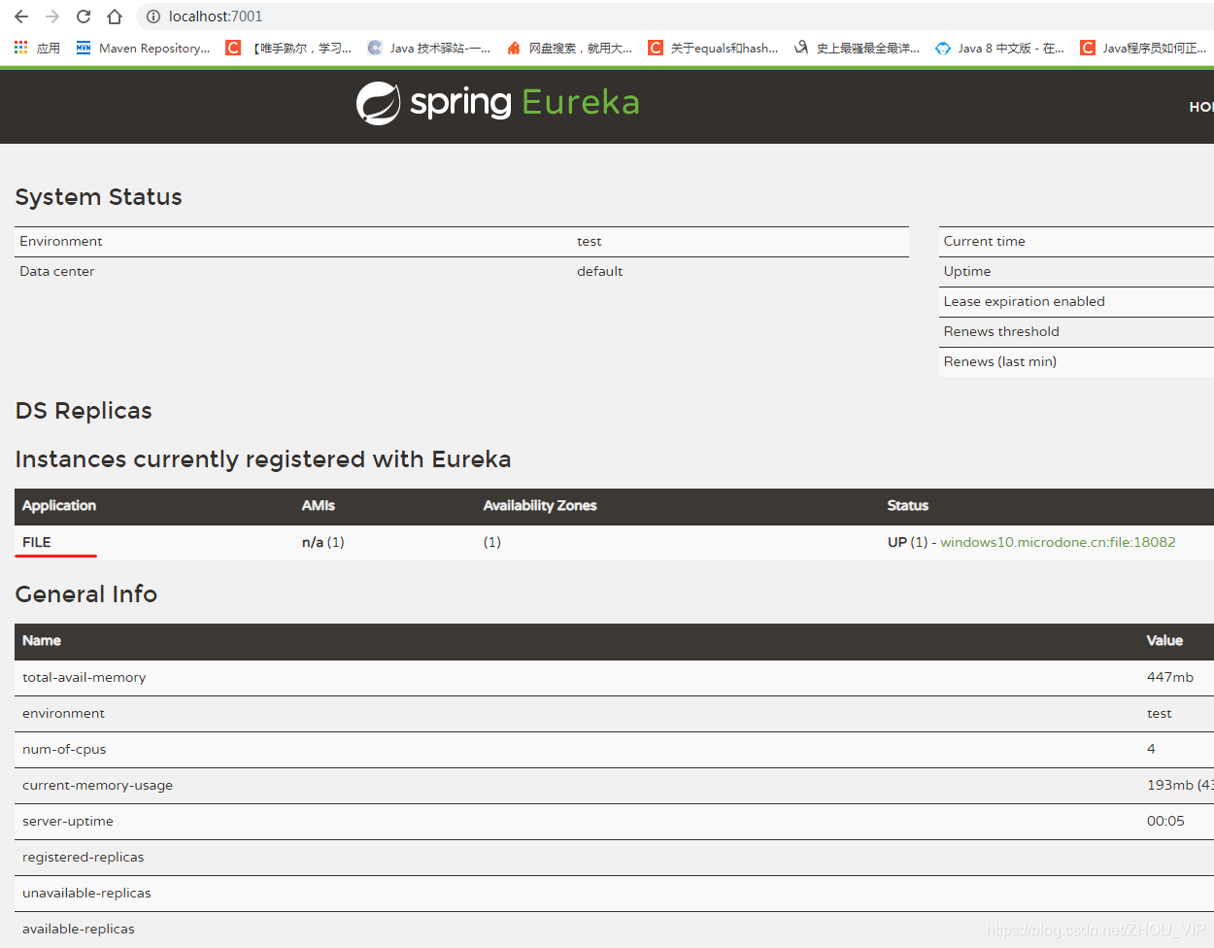Click the Renews threshold label
The width and height of the screenshot is (1214, 948).
click(1001, 331)
